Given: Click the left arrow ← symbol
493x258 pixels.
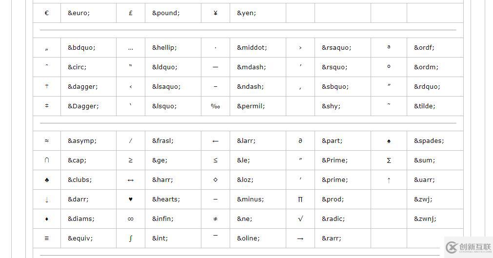Looking at the screenshot, I should pos(216,141).
